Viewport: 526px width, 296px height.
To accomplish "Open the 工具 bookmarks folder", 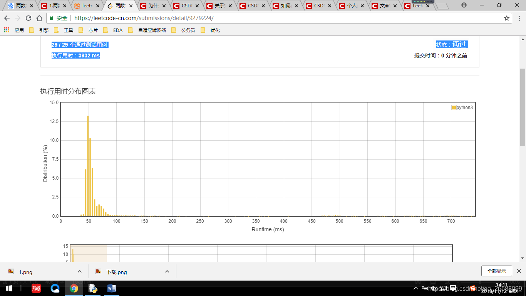I will tap(64, 30).
